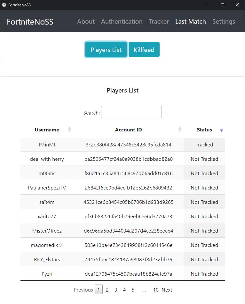Click account ID 3c2e380f428a47548c5428c95fcda814
Screen dimensions: 245x304
(128, 145)
